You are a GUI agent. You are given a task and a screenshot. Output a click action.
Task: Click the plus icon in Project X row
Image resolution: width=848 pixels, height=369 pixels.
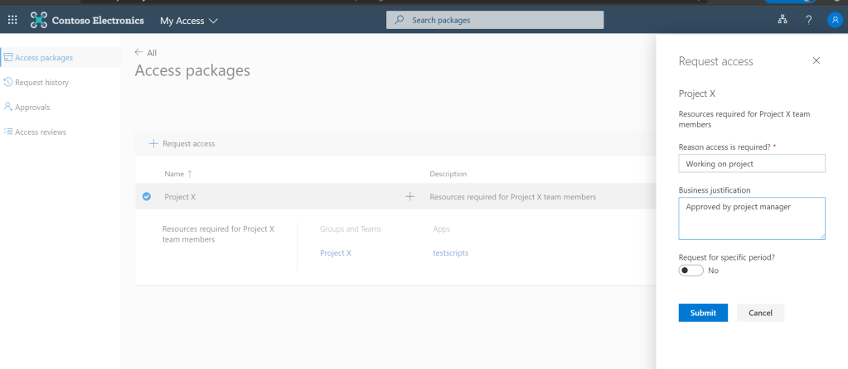coord(409,197)
